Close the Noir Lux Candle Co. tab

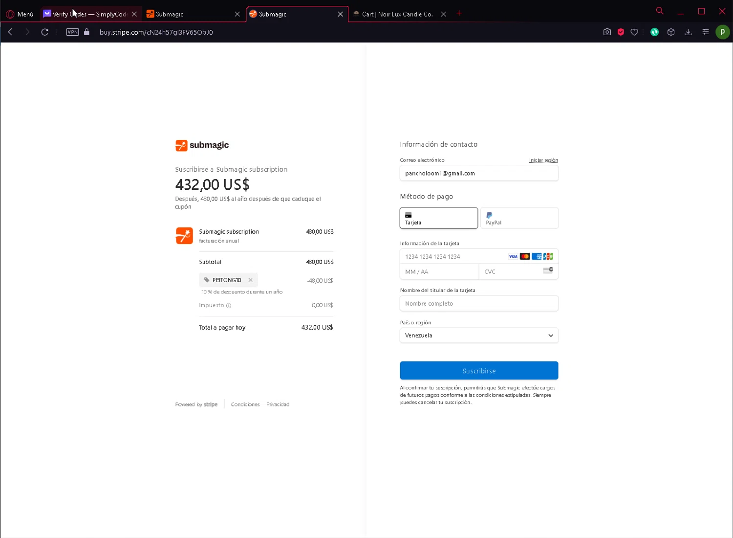tap(444, 14)
